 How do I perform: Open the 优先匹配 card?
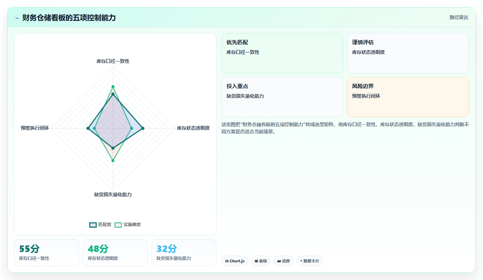pyautogui.click(x=282, y=53)
